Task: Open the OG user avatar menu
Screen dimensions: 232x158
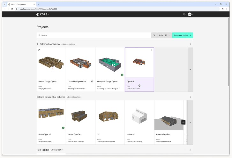Action: pos(191,14)
